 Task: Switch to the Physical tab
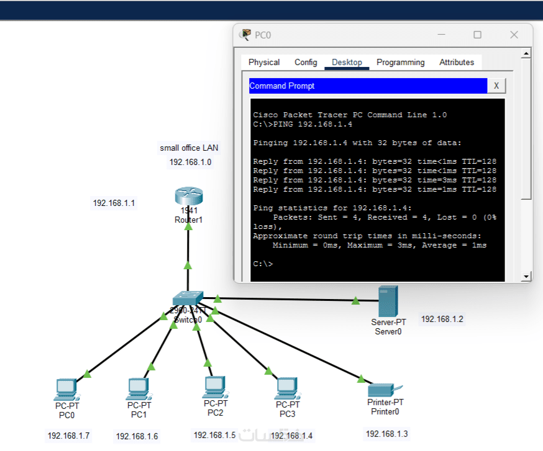(264, 62)
